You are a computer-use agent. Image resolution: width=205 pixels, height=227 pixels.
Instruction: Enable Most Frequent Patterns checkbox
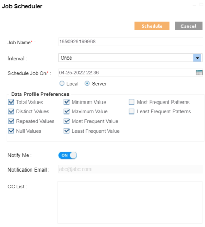131,102
